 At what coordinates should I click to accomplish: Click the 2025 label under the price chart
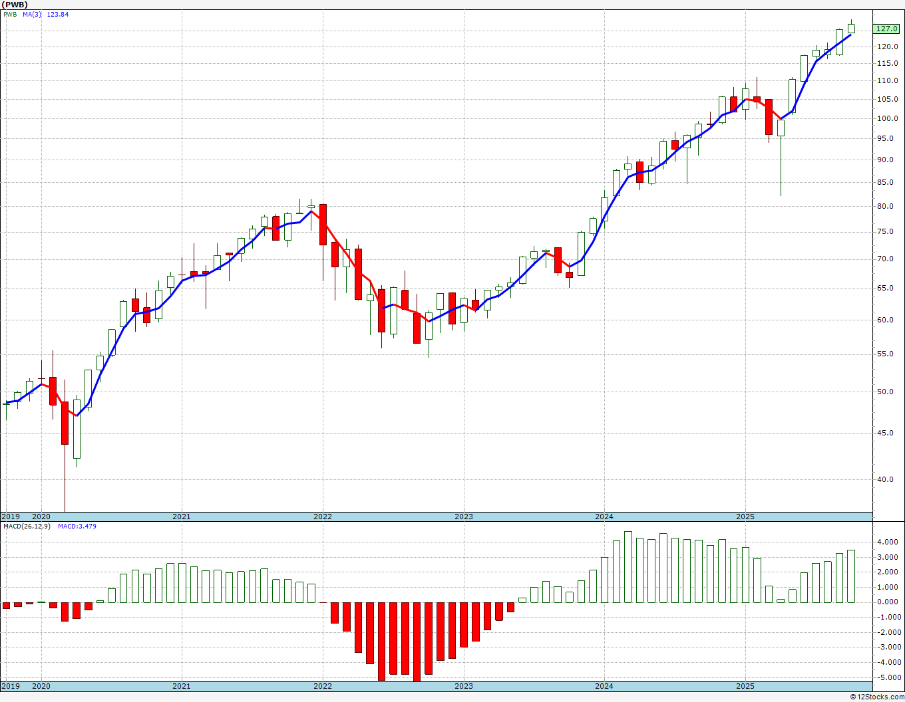[745, 517]
